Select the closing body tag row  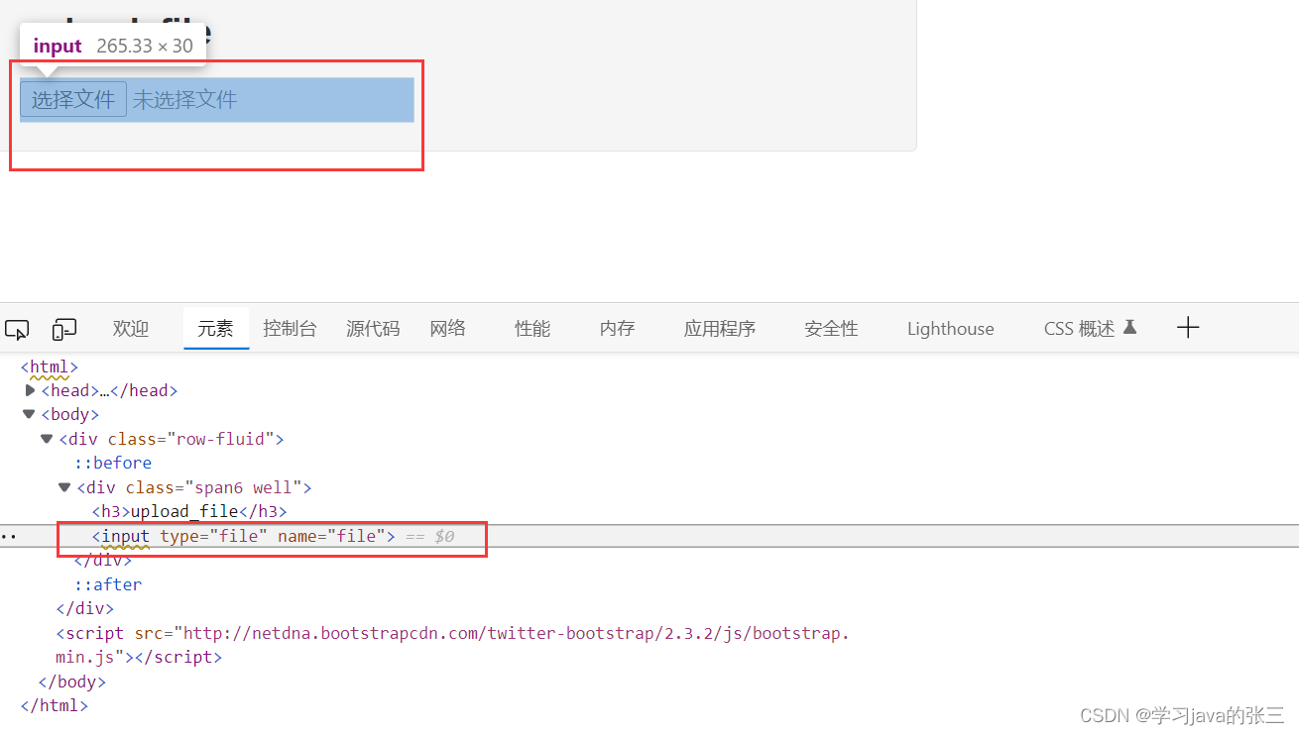71,682
